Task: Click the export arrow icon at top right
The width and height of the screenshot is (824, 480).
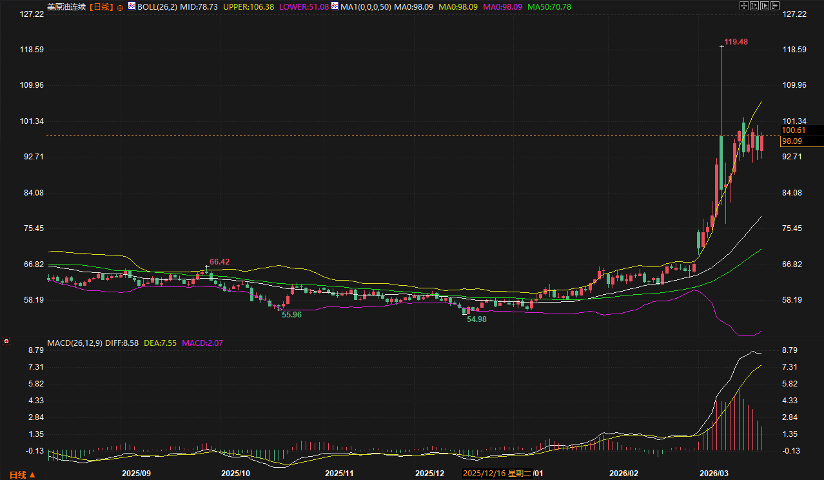Action: click(775, 6)
